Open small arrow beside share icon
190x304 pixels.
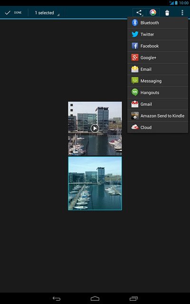tap(142, 16)
